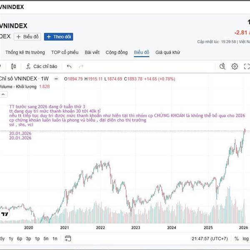Redo the last chart action

pos(81,66)
